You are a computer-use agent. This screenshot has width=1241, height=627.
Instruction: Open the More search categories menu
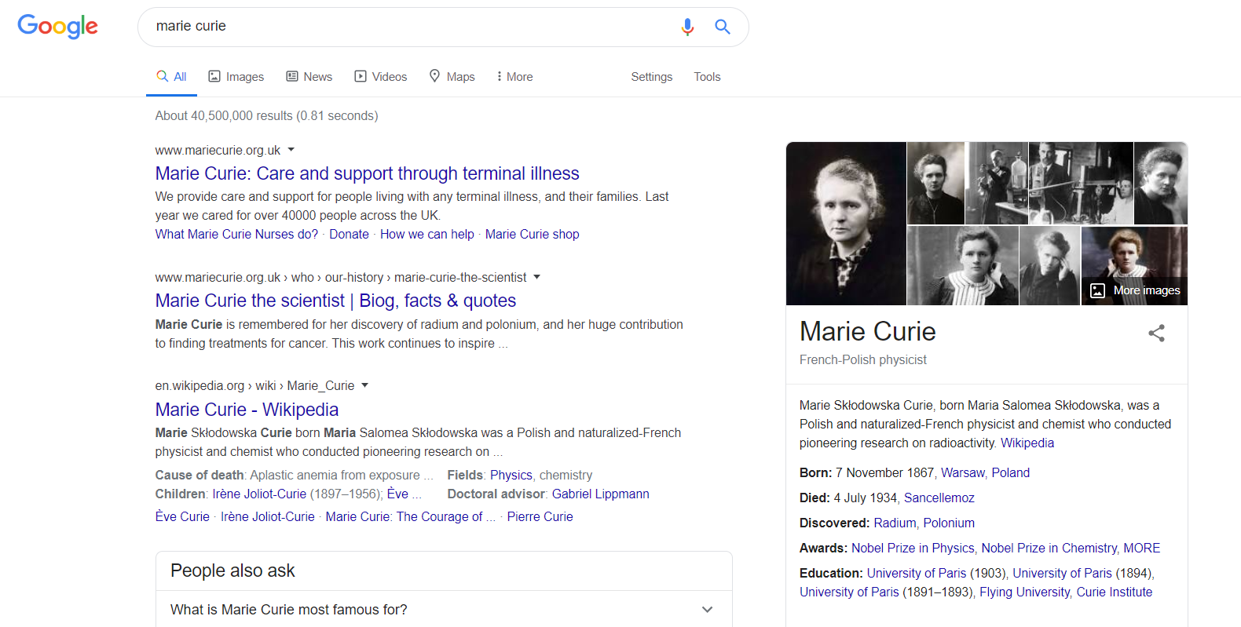(514, 76)
